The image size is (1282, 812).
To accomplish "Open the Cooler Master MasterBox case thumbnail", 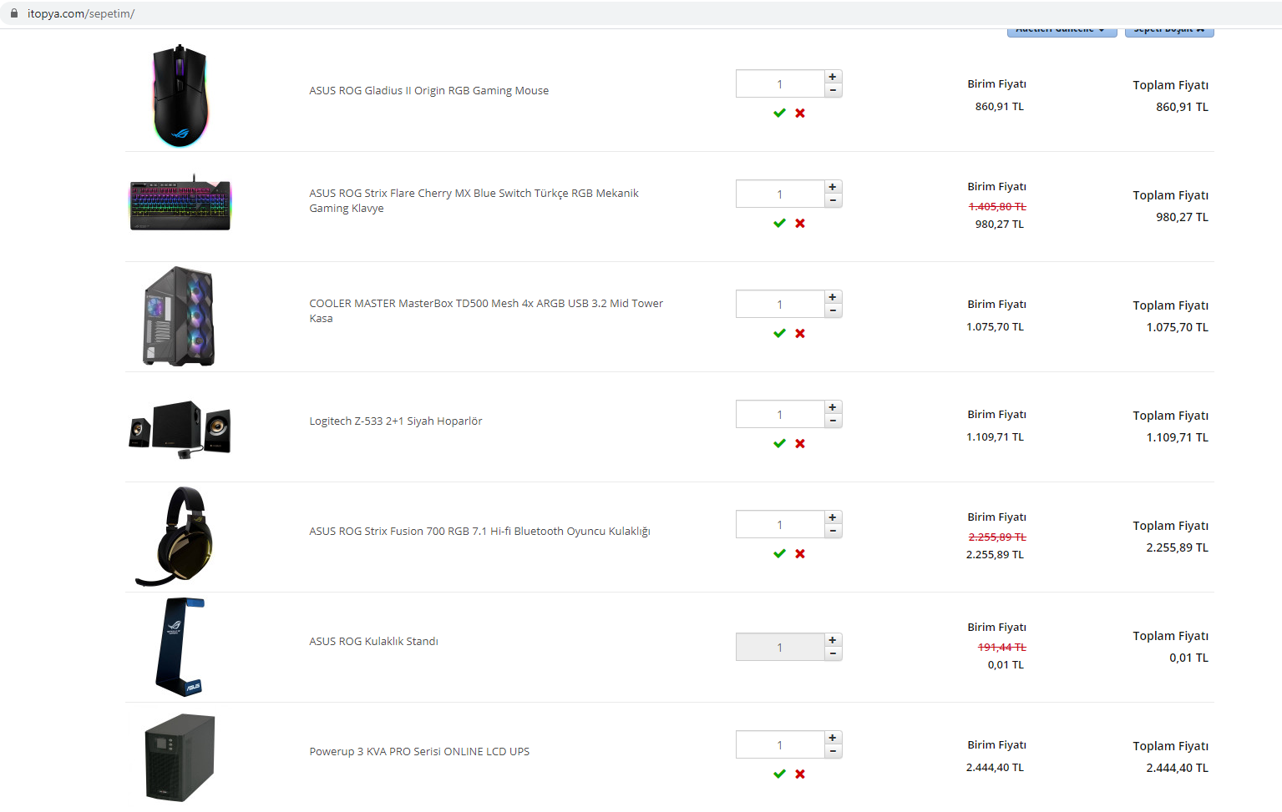I will pos(180,316).
